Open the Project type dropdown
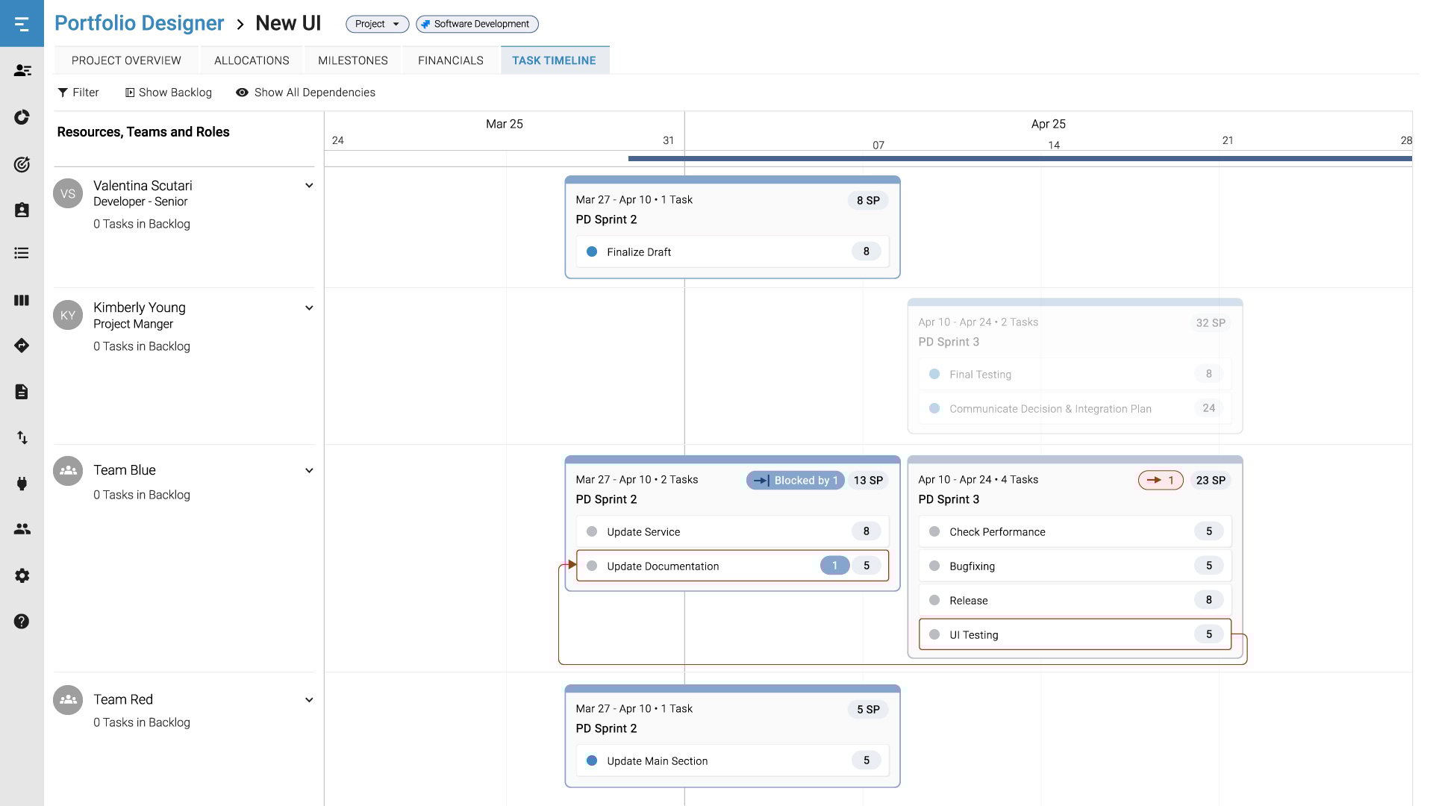Screen dimensions: 1433x806 (x=377, y=24)
